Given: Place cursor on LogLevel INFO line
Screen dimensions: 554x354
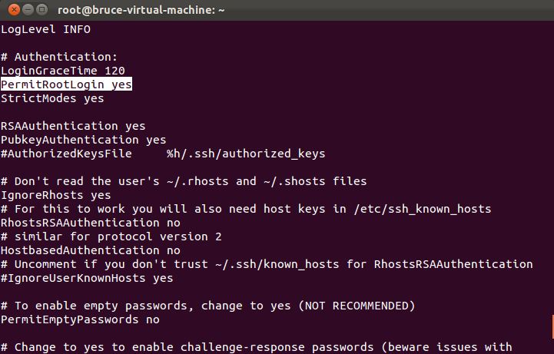Looking at the screenshot, I should pyautogui.click(x=45, y=29).
